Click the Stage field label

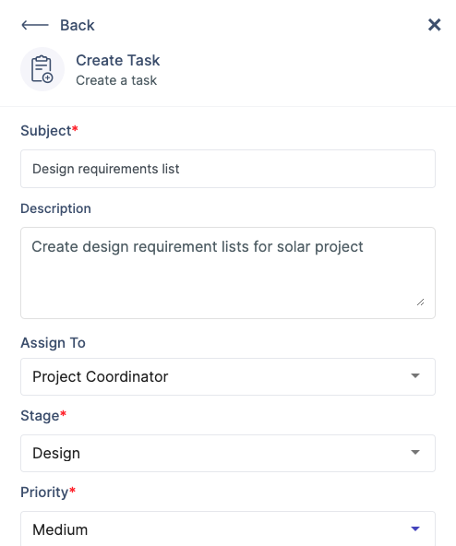pyautogui.click(x=43, y=416)
